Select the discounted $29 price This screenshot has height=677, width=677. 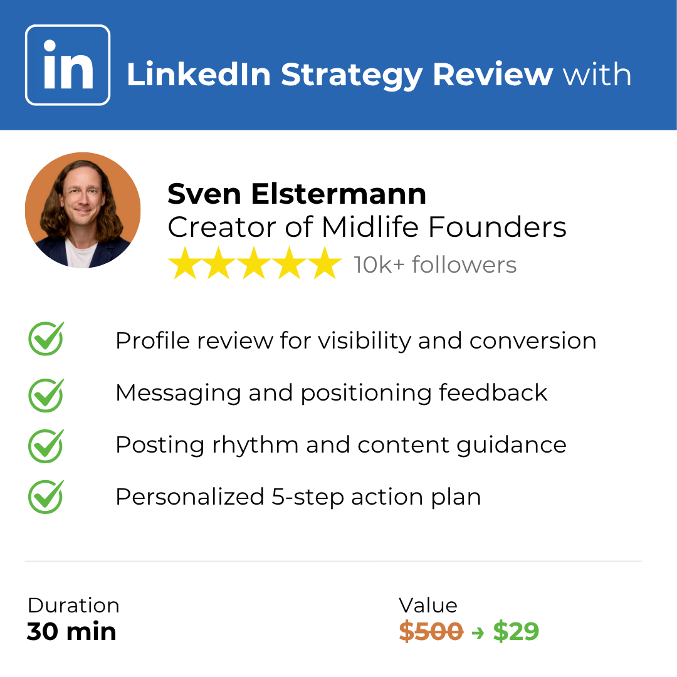point(516,632)
